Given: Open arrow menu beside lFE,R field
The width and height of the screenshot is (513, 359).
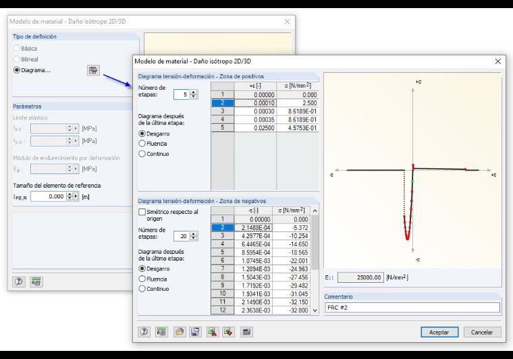Looking at the screenshot, I should coord(76,196).
